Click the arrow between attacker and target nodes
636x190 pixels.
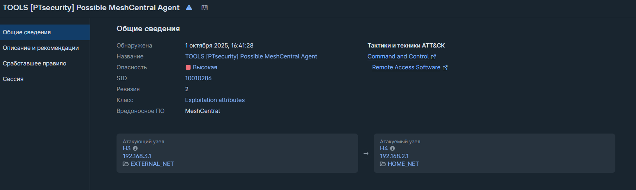[x=366, y=153]
